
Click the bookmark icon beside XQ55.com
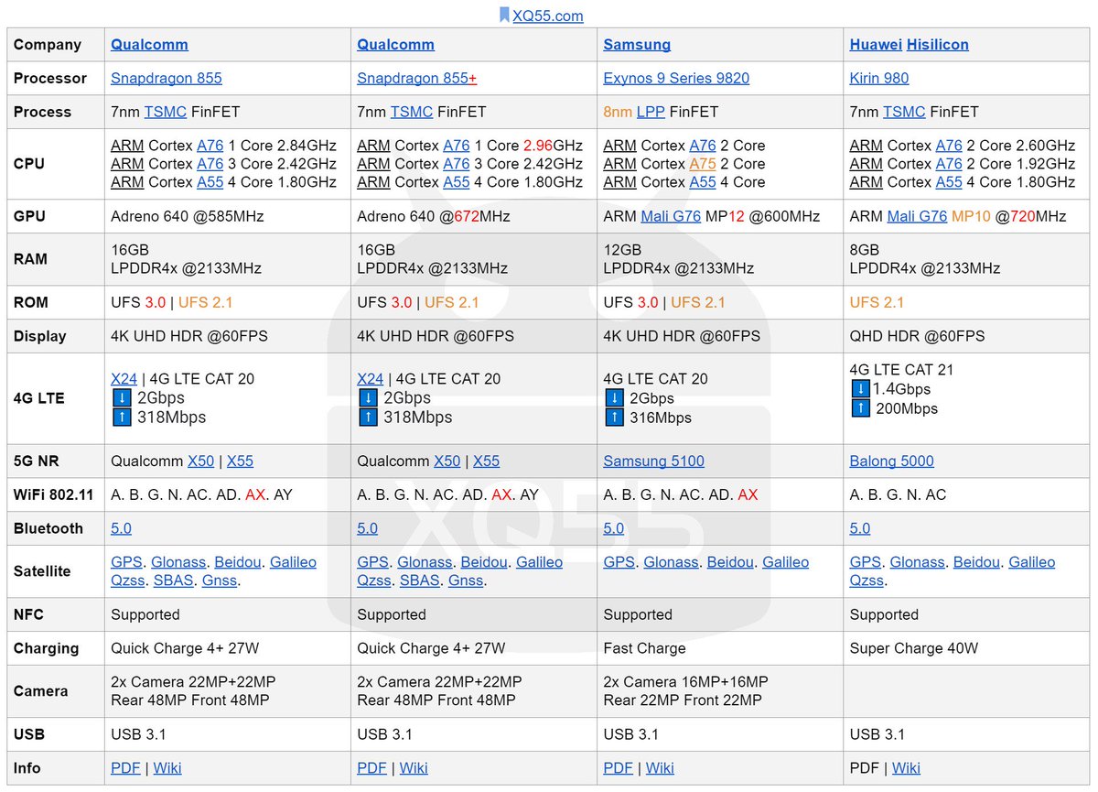[504, 16]
